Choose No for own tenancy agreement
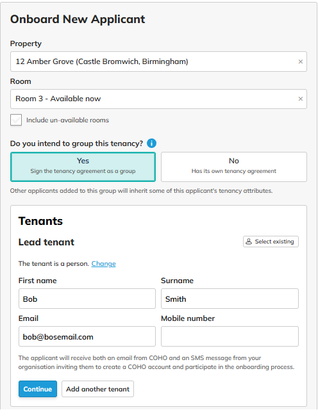This screenshot has width=318, height=419. [234, 167]
